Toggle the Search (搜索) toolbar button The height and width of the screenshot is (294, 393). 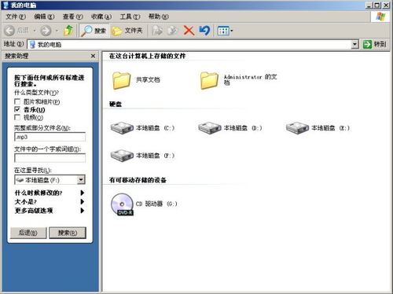(94, 31)
